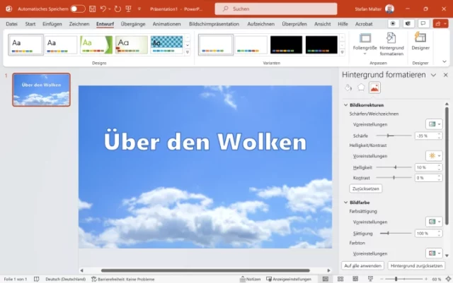Toggle the Automatisches Speichern switch
Viewport: 453px width, 283px height.
point(78,9)
